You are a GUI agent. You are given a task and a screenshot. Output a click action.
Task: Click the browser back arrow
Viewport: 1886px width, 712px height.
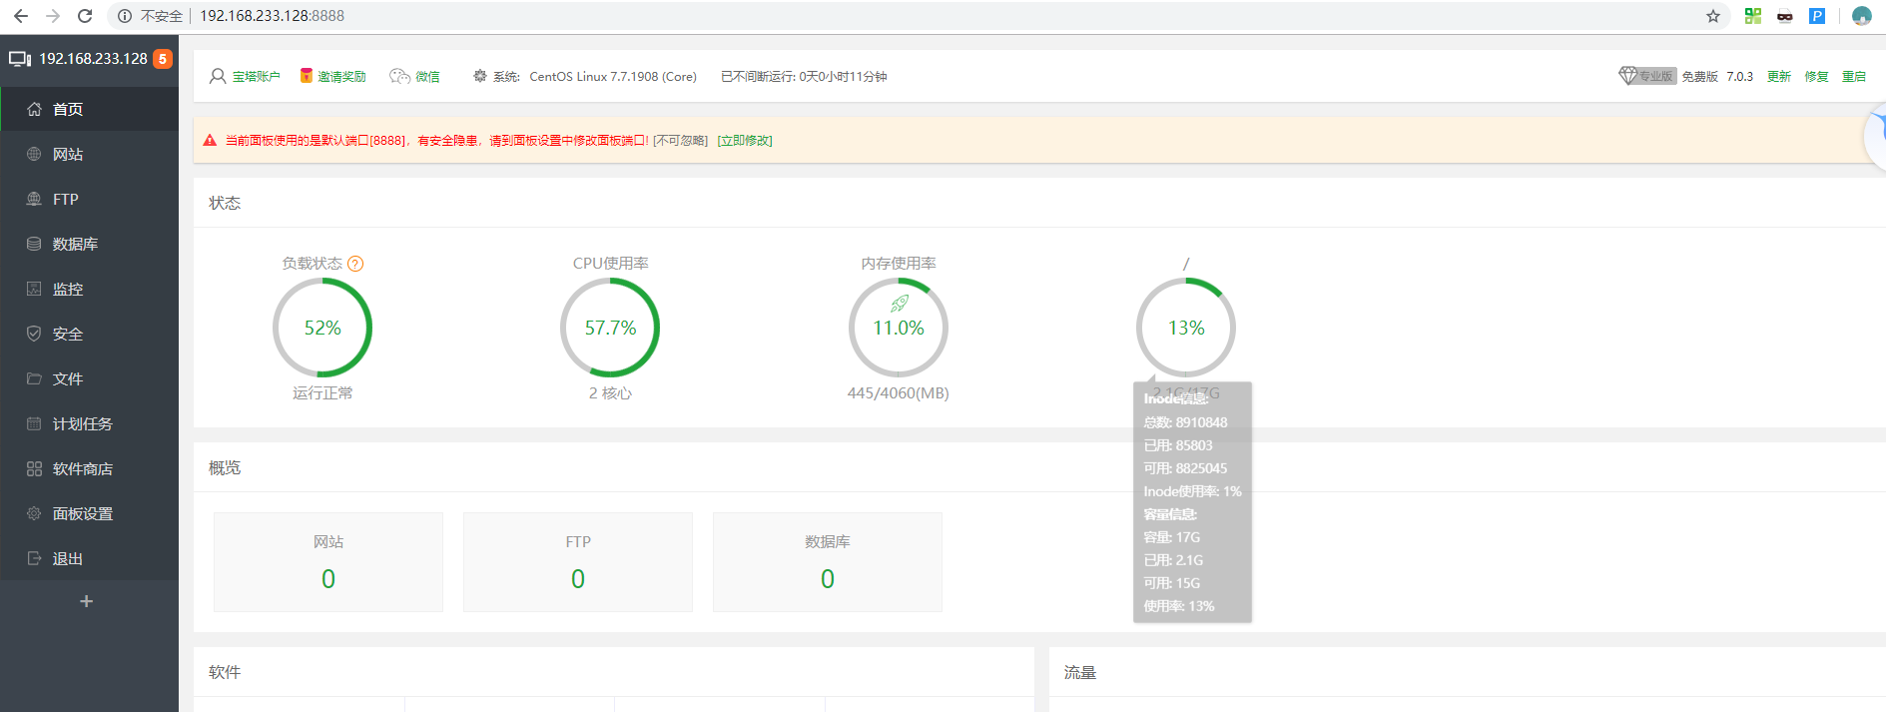pyautogui.click(x=21, y=16)
